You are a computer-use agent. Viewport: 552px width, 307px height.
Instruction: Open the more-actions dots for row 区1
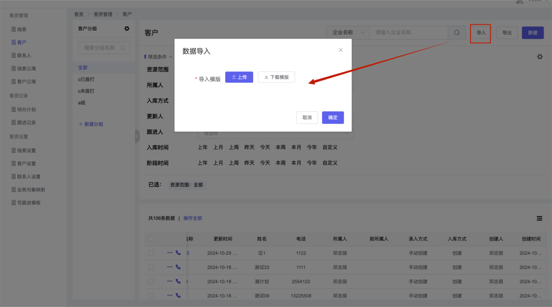170,253
